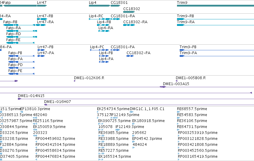Click the CG18301-RA transcript
The image size is (254, 161).
(116, 19)
